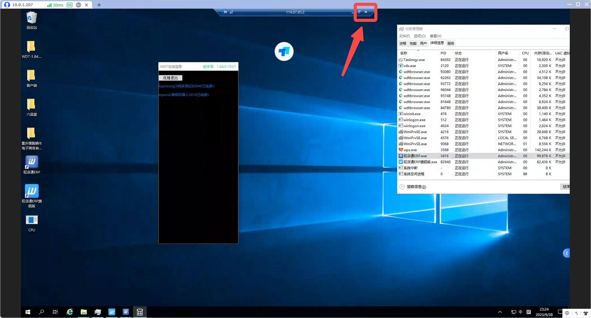Open taskbar clock showing 23:24
Viewport: 591px width, 318px height.
[x=544, y=312]
